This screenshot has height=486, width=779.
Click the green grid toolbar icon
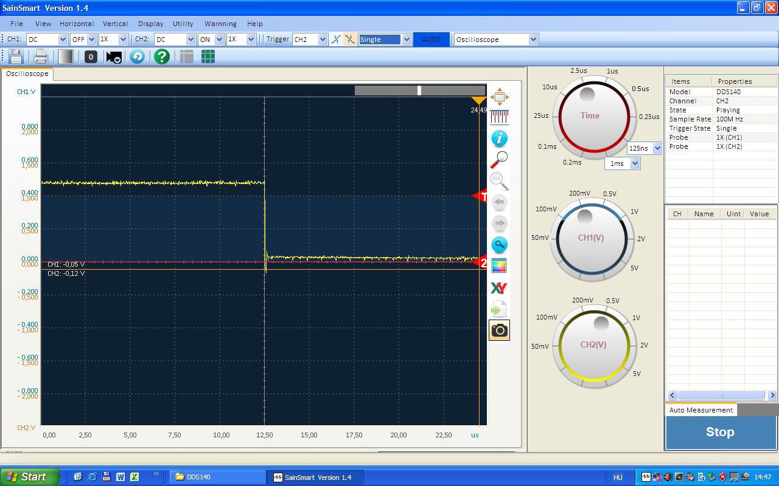[x=208, y=56]
